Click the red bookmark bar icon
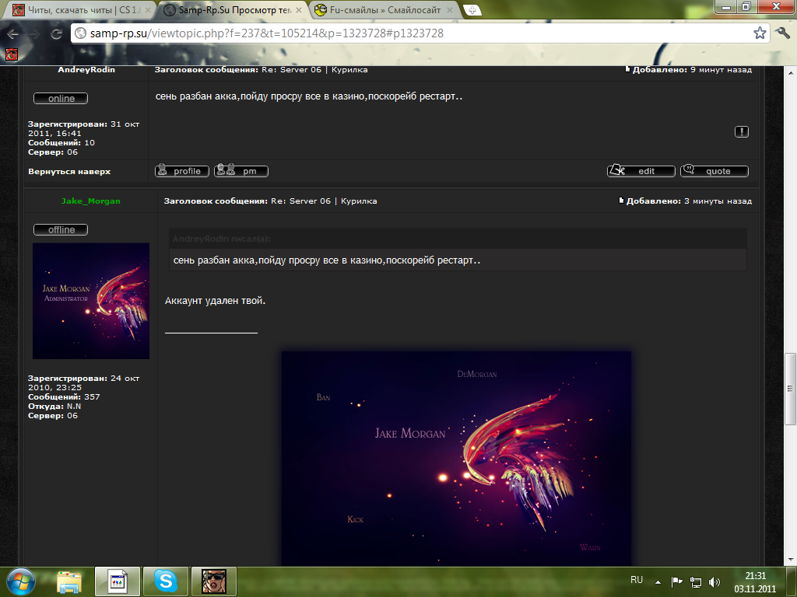This screenshot has width=797, height=597. (11, 54)
